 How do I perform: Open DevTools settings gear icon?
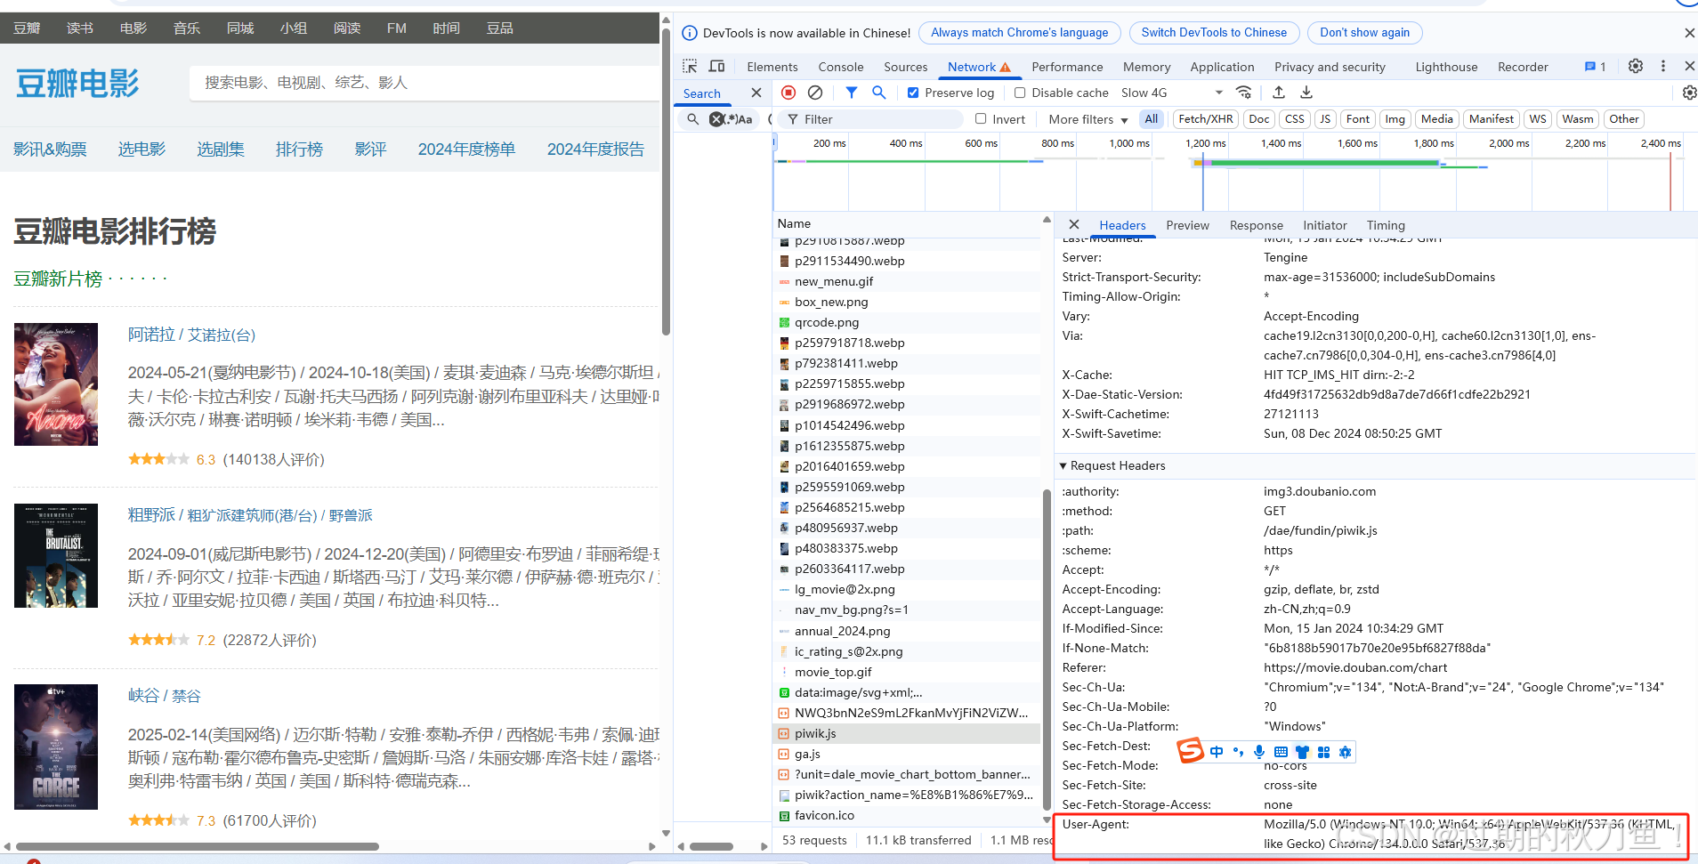point(1636,66)
